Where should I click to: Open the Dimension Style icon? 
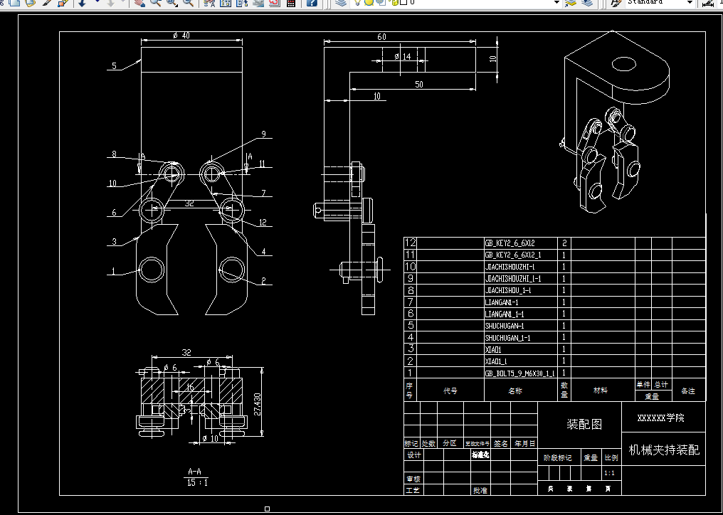(708, 3)
